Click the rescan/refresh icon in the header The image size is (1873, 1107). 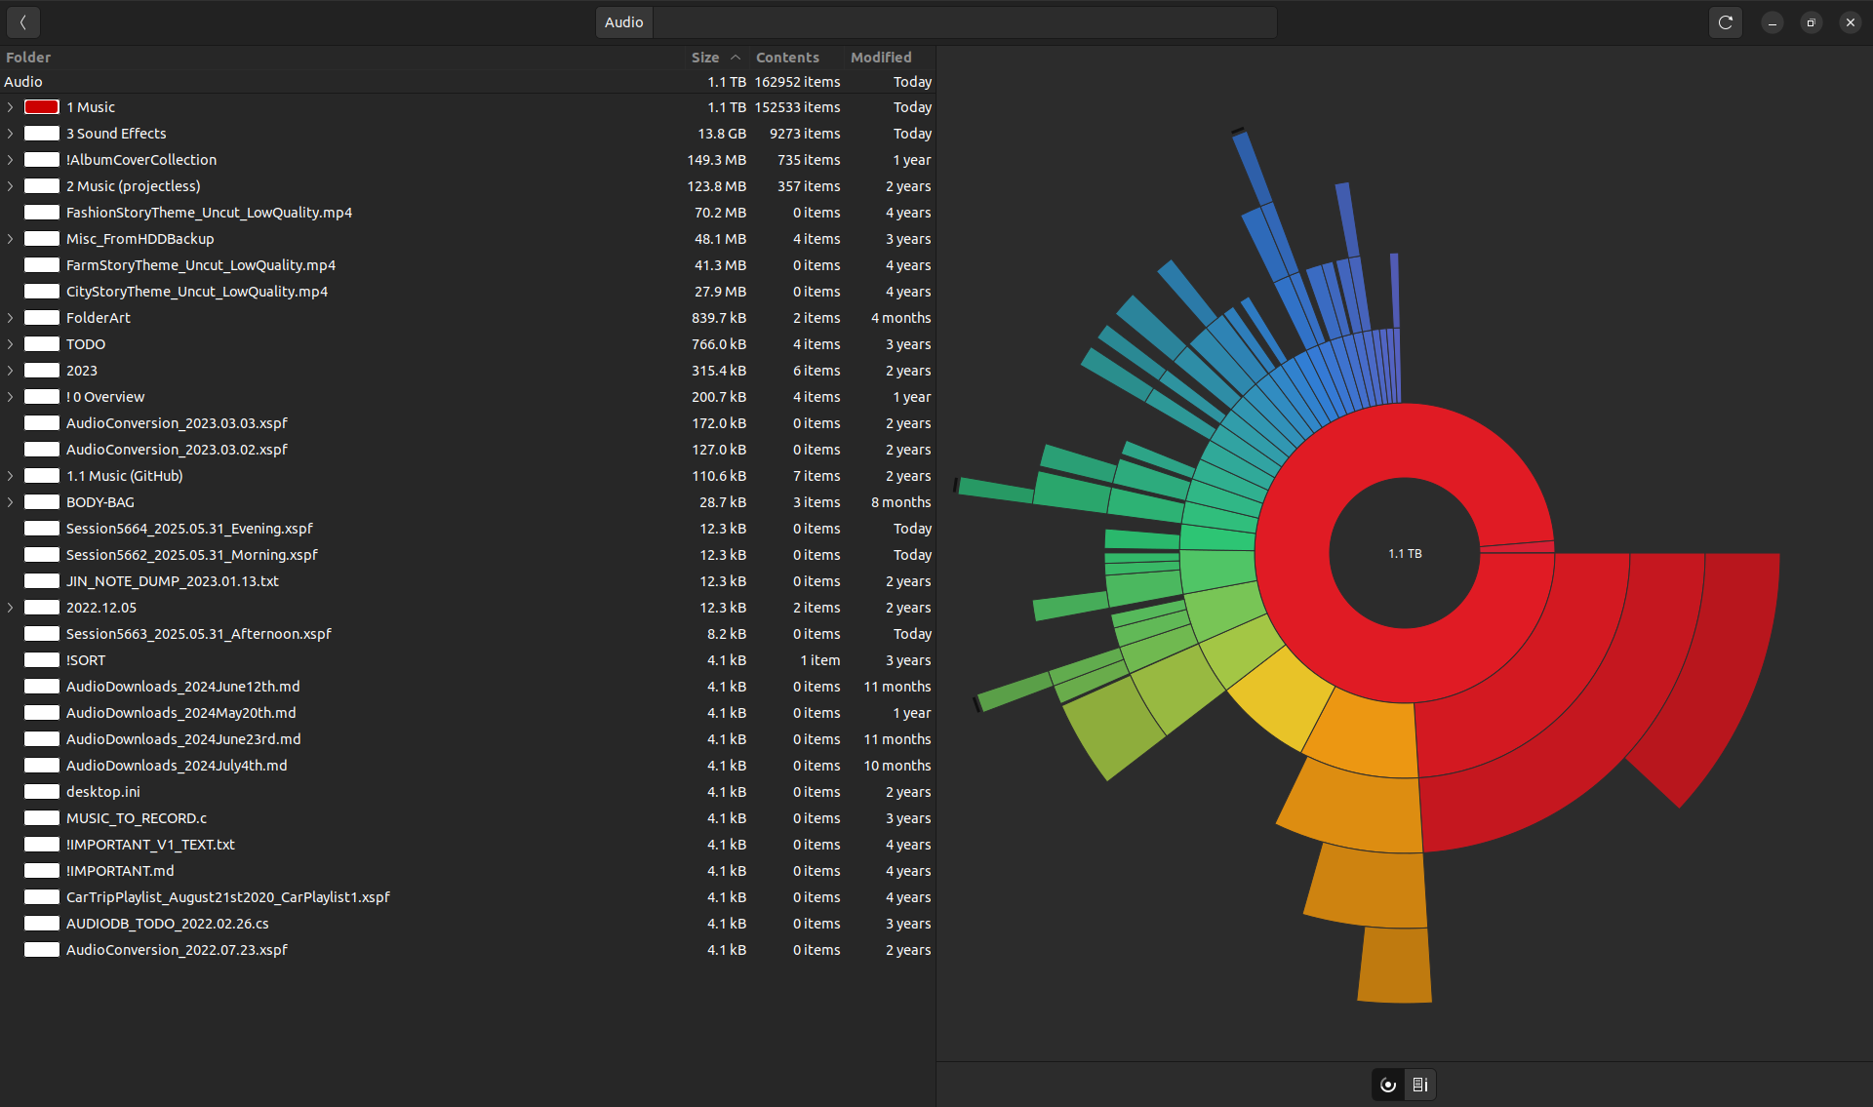[x=1725, y=21]
